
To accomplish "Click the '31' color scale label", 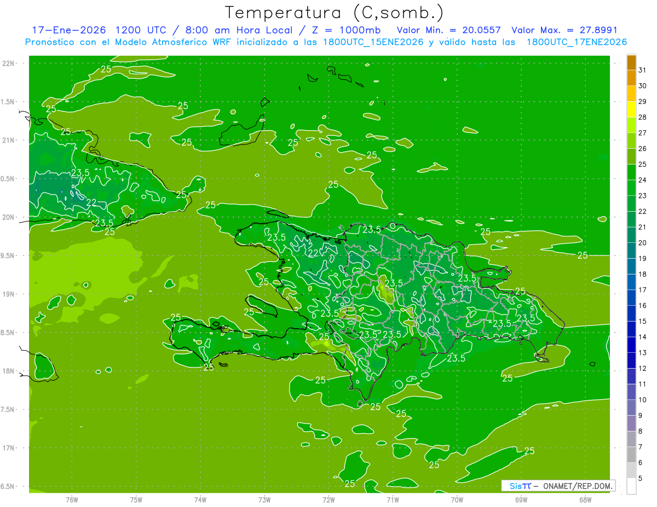I will click(x=642, y=70).
